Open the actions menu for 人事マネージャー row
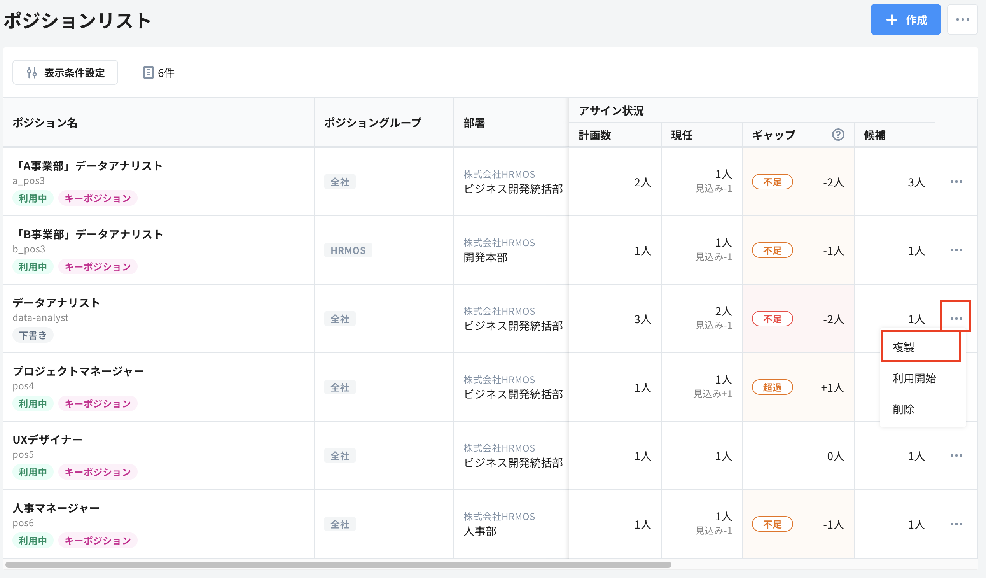Screen dimensions: 986x578 pos(956,523)
